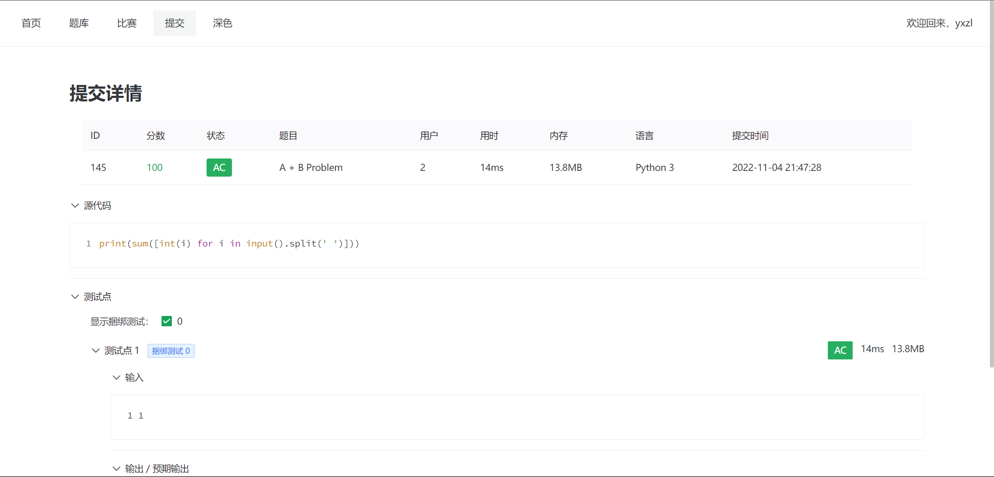This screenshot has width=994, height=477.
Task: Collapse the 输入 section chevron
Action: [116, 378]
